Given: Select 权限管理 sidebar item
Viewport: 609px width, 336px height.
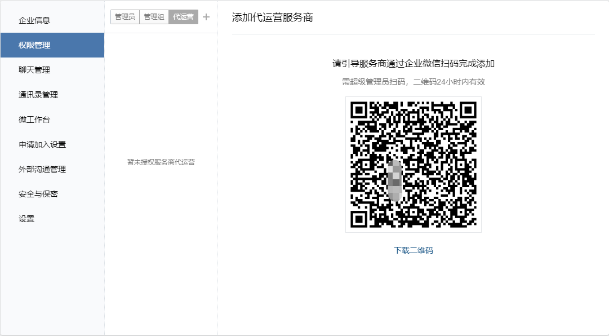Looking at the screenshot, I should pos(52,45).
